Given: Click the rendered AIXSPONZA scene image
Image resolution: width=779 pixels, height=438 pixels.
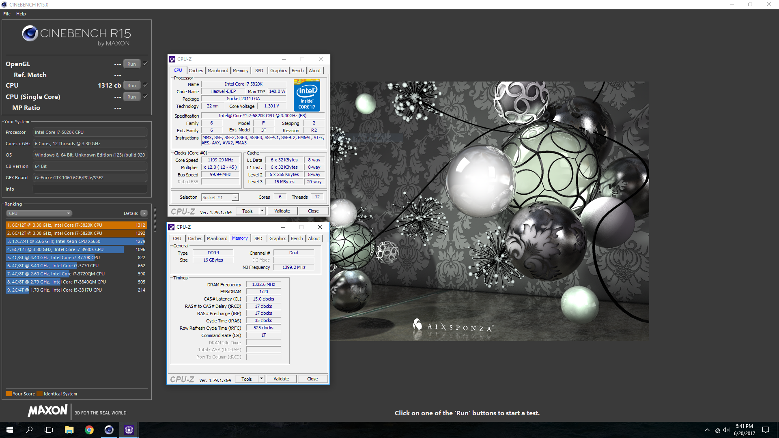Looking at the screenshot, I should tap(489, 211).
